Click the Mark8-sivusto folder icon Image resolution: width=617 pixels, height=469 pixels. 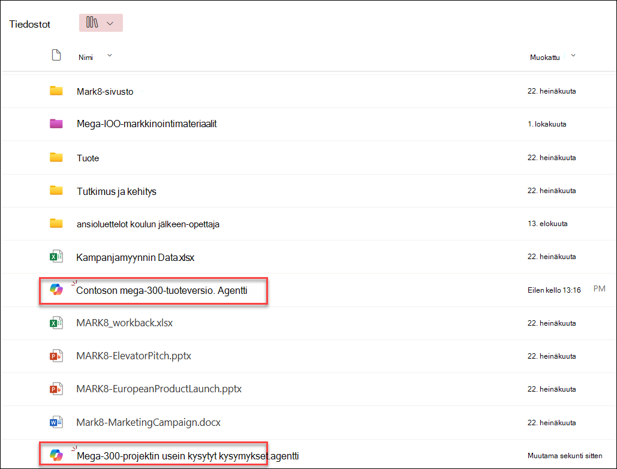(56, 91)
